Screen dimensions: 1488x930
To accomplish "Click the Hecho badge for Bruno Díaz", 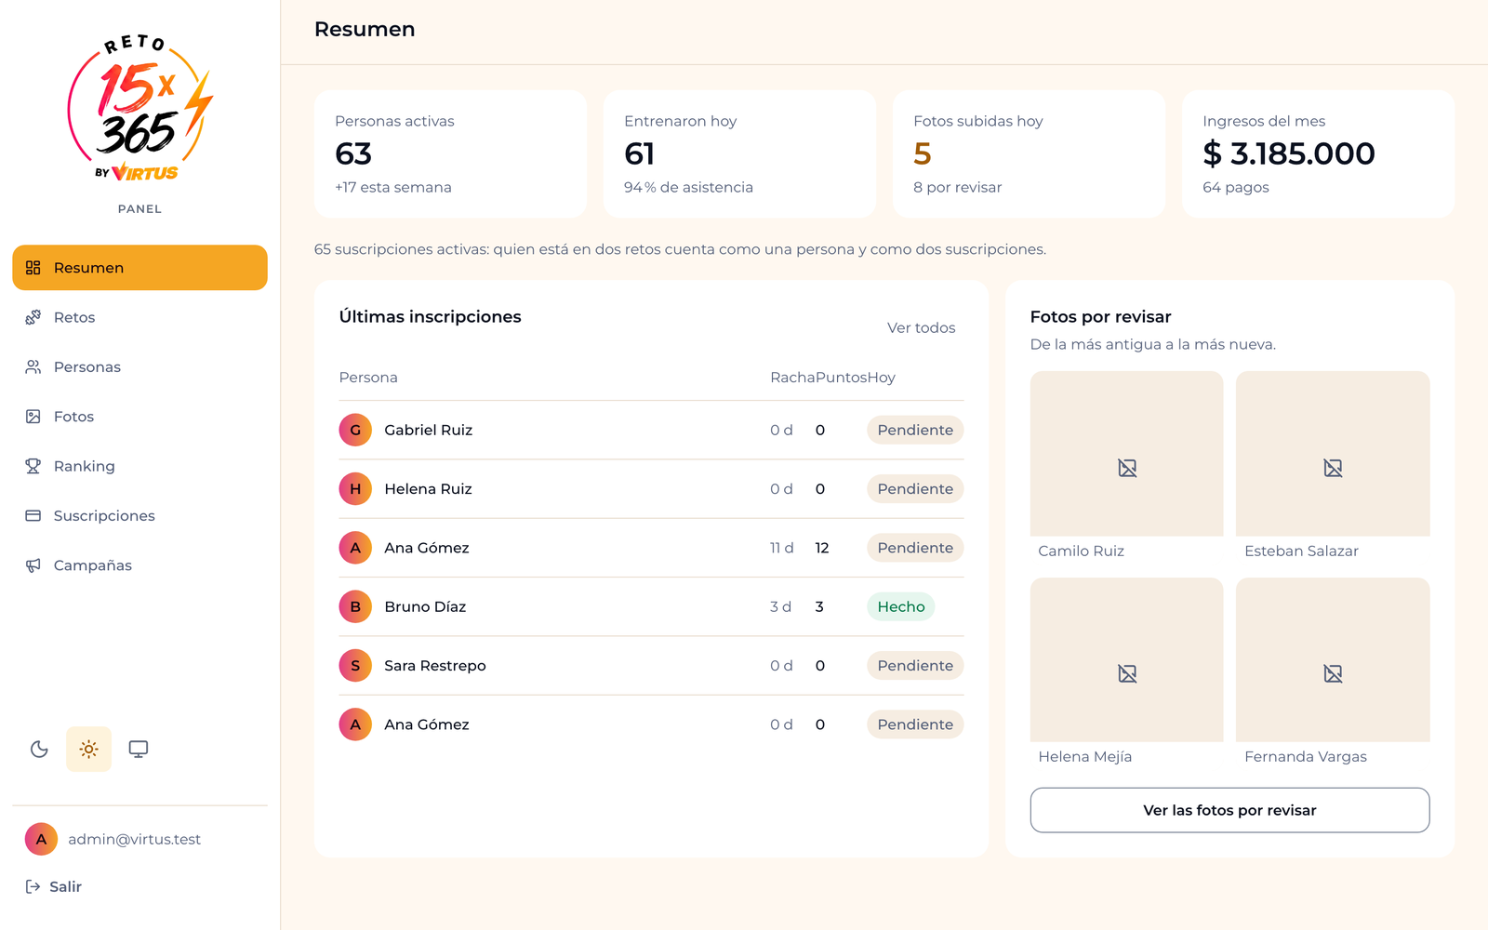I will [901, 606].
